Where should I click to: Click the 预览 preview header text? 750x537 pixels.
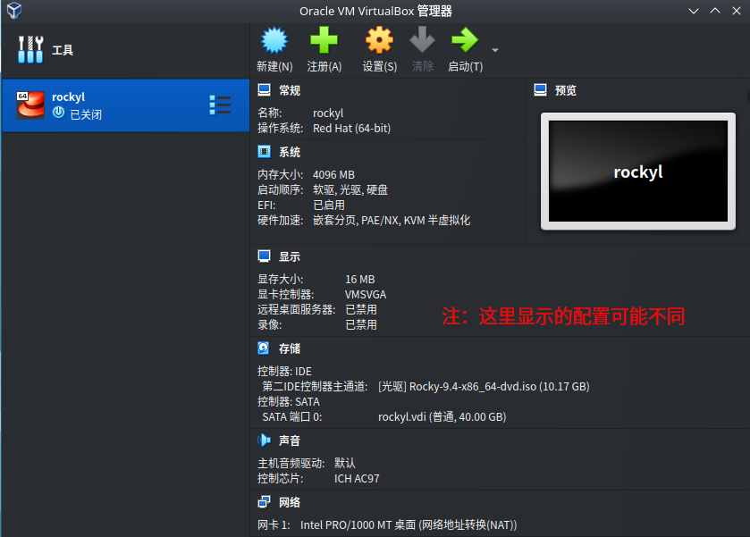(x=566, y=90)
